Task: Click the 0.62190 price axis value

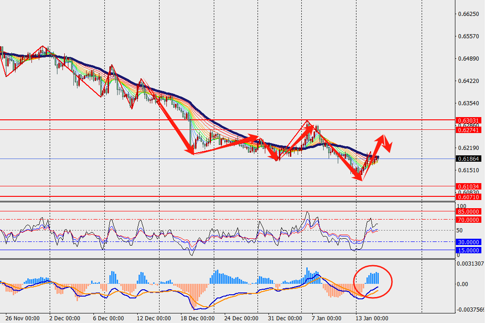Action: [x=469, y=148]
